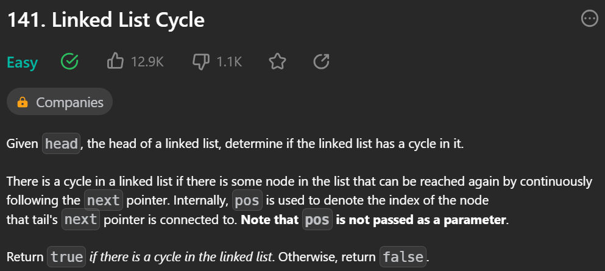Click the pos chip after 'Internally,'
Image resolution: width=605 pixels, height=271 pixels.
[x=247, y=200]
